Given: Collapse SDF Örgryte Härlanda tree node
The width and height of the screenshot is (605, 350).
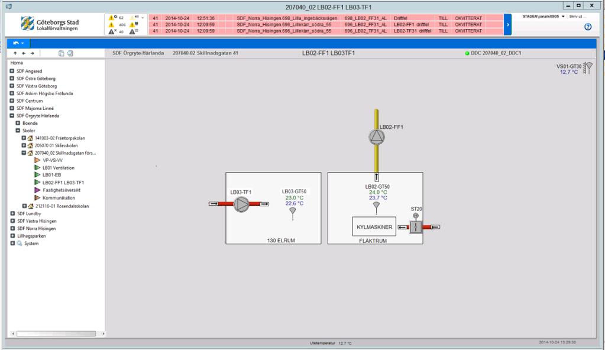Looking at the screenshot, I should pyautogui.click(x=12, y=115).
